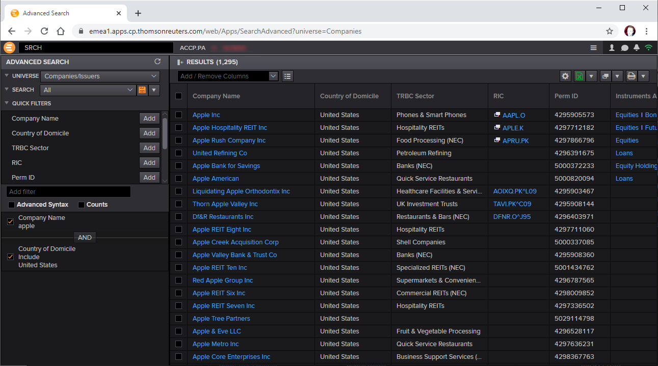
Task: View site security lock info
Action: point(81,31)
